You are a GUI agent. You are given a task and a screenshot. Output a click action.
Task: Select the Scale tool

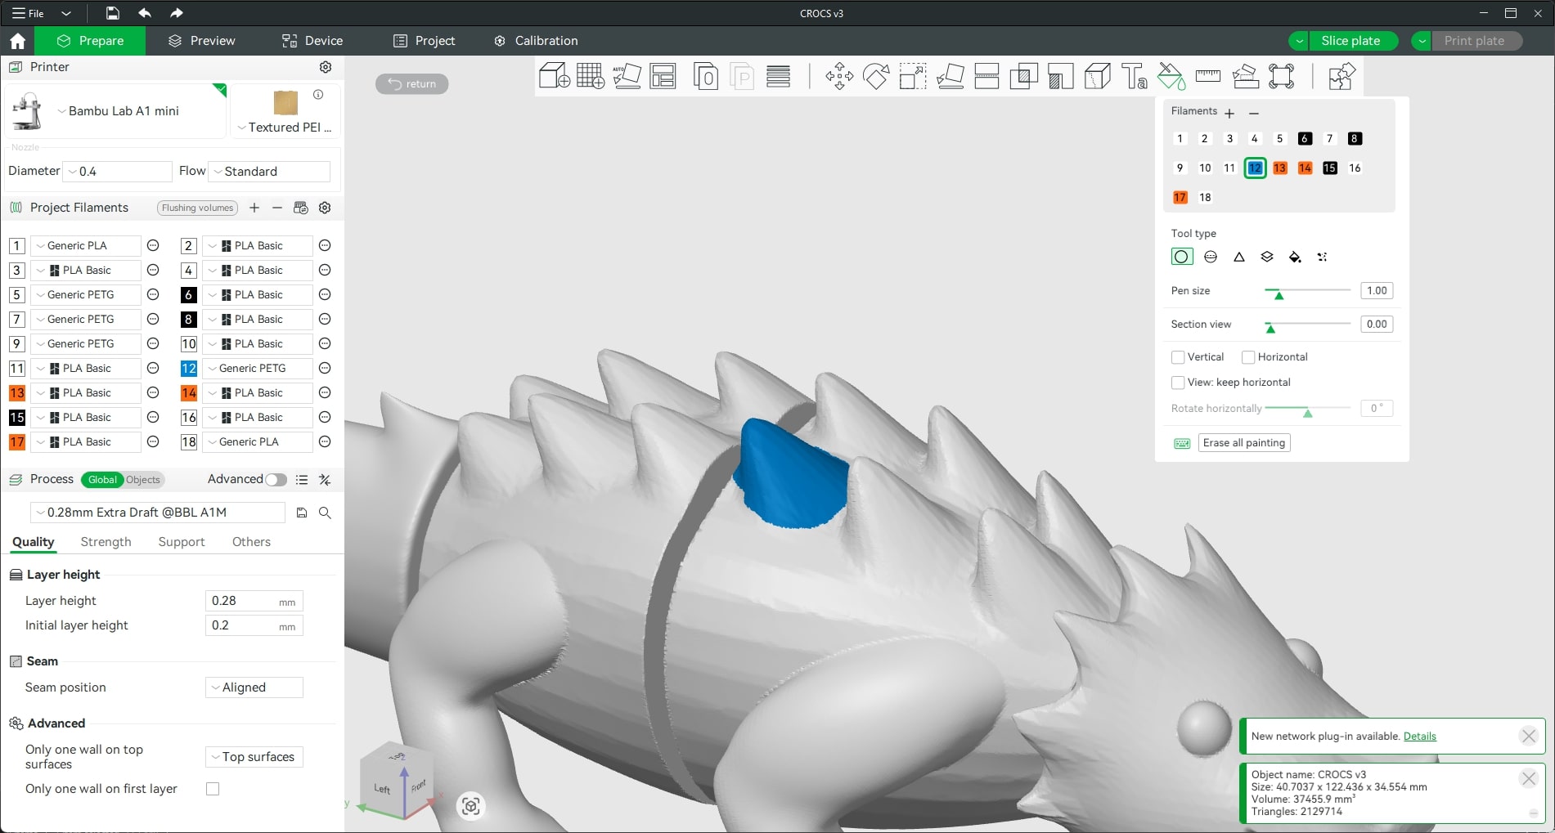(913, 76)
